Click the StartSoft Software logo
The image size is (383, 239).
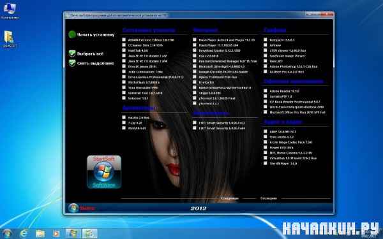(x=104, y=172)
